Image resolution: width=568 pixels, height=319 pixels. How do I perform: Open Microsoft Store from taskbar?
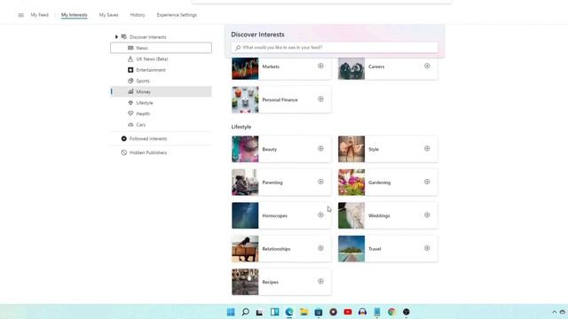tap(319, 312)
